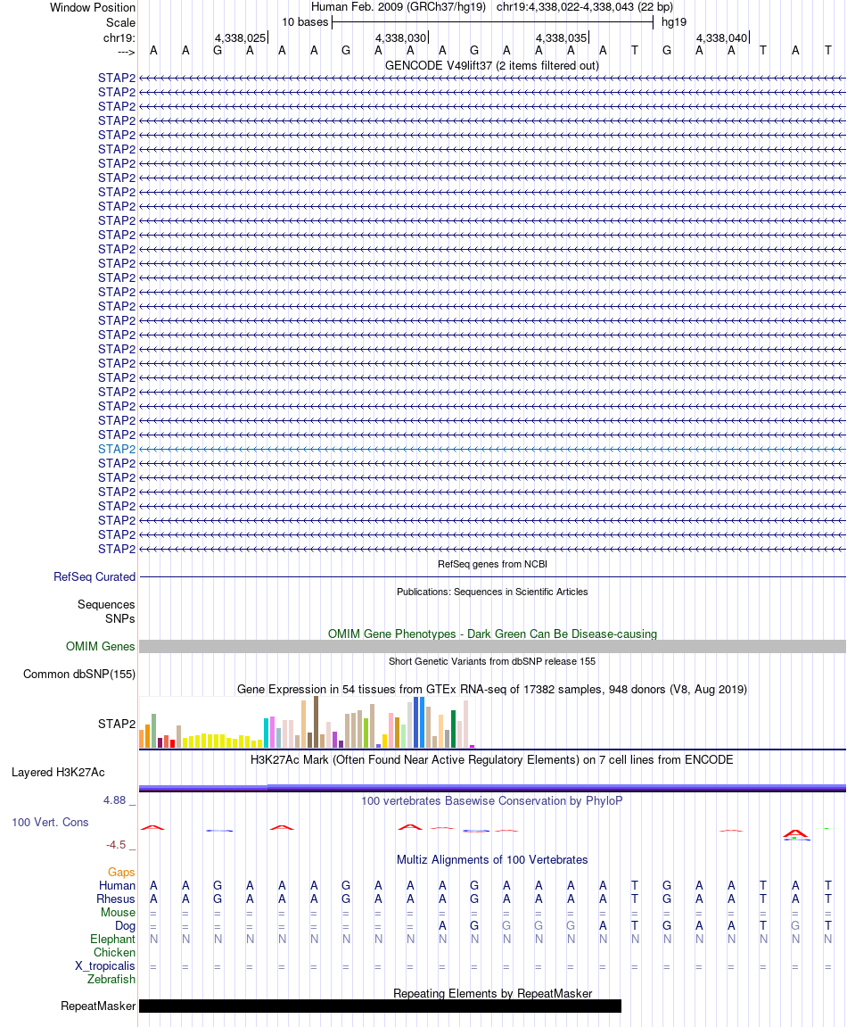The image size is (847, 1027).
Task: Click the '--->' strand direction arrow
Action: [x=127, y=53]
